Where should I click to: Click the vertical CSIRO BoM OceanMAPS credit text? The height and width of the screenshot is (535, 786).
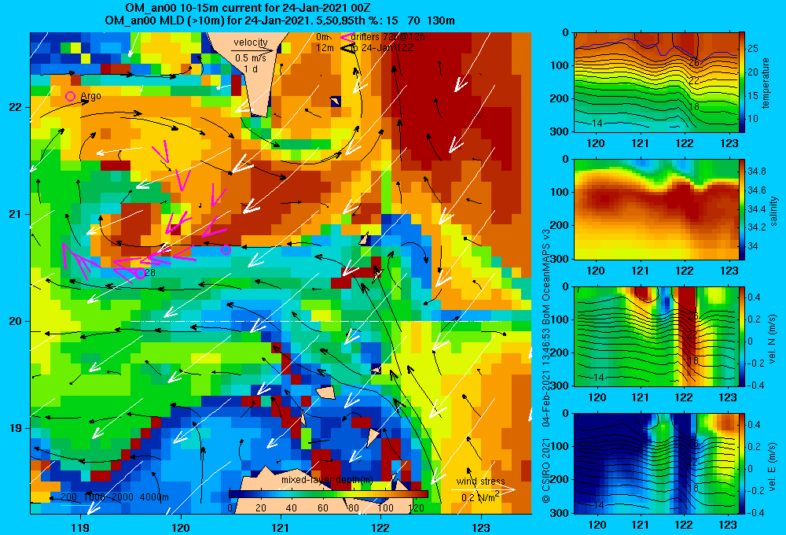pos(546,365)
